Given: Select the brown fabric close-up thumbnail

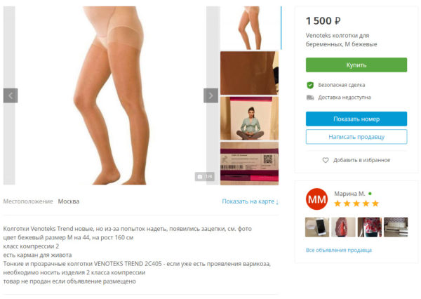Looking at the screenshot, I should [249, 73].
